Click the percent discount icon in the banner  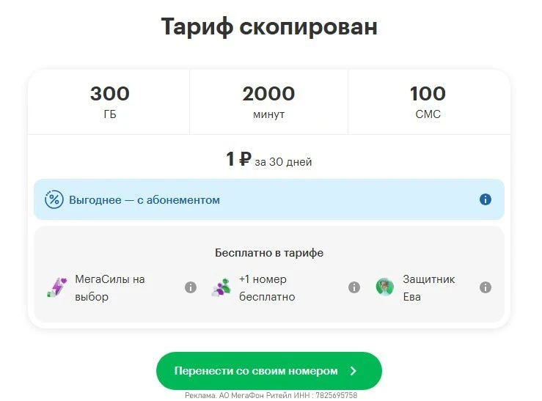click(x=54, y=199)
